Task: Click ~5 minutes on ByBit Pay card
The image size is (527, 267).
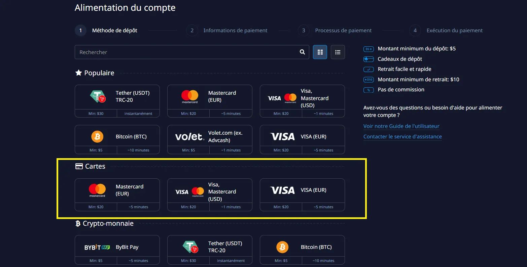Action: coord(138,261)
